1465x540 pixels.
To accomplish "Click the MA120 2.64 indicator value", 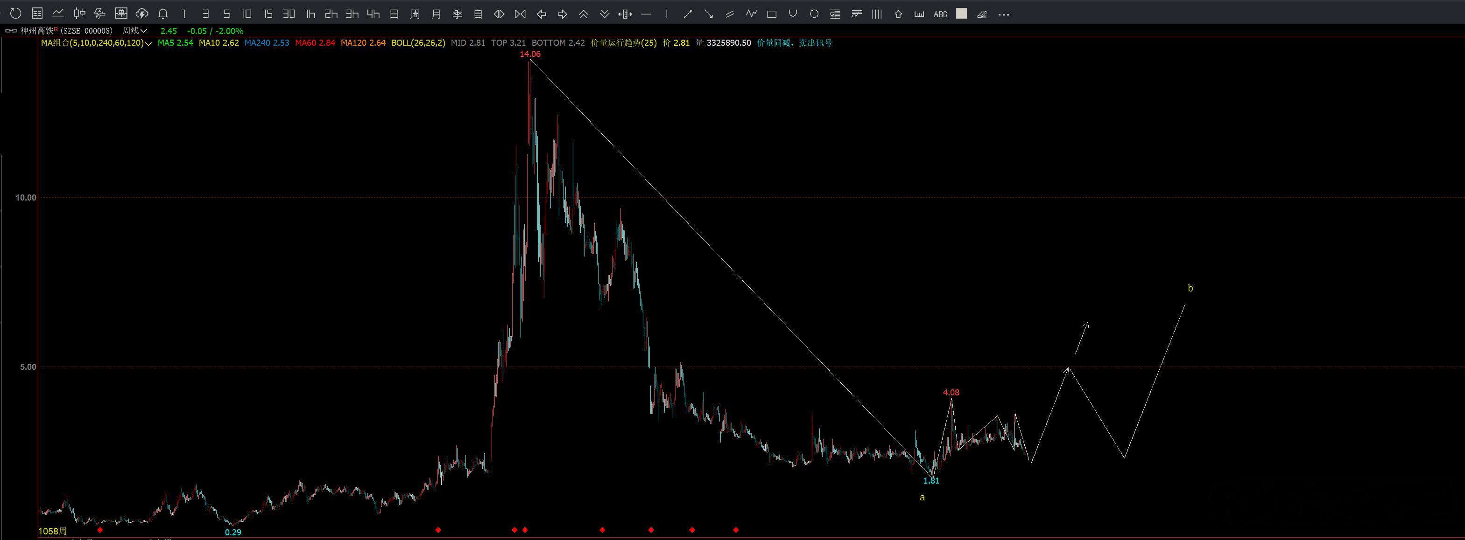I will pos(363,42).
